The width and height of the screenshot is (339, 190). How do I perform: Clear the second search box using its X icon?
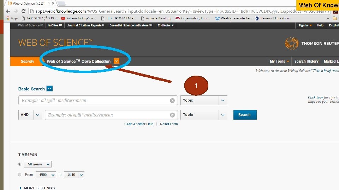tap(172, 115)
